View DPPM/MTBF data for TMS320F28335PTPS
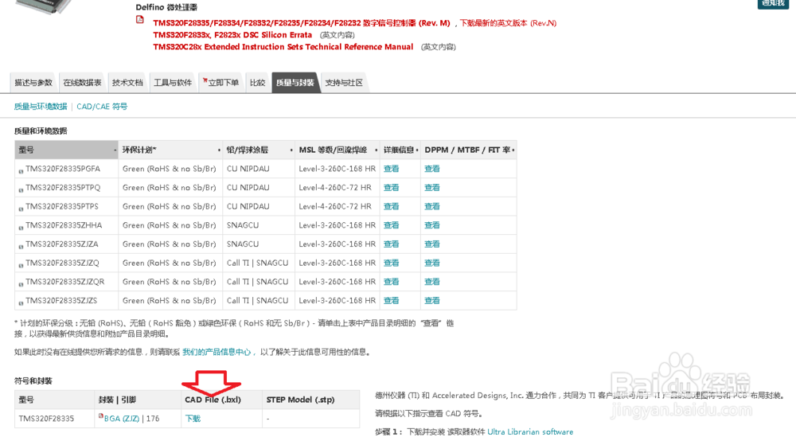Screen dimensions: 796x437 point(432,206)
